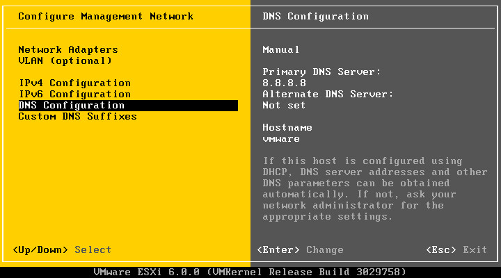Click the 8.8.8.8 DNS address value

click(284, 83)
